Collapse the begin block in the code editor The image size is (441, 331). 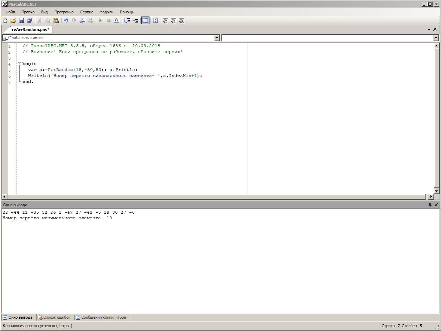20,64
